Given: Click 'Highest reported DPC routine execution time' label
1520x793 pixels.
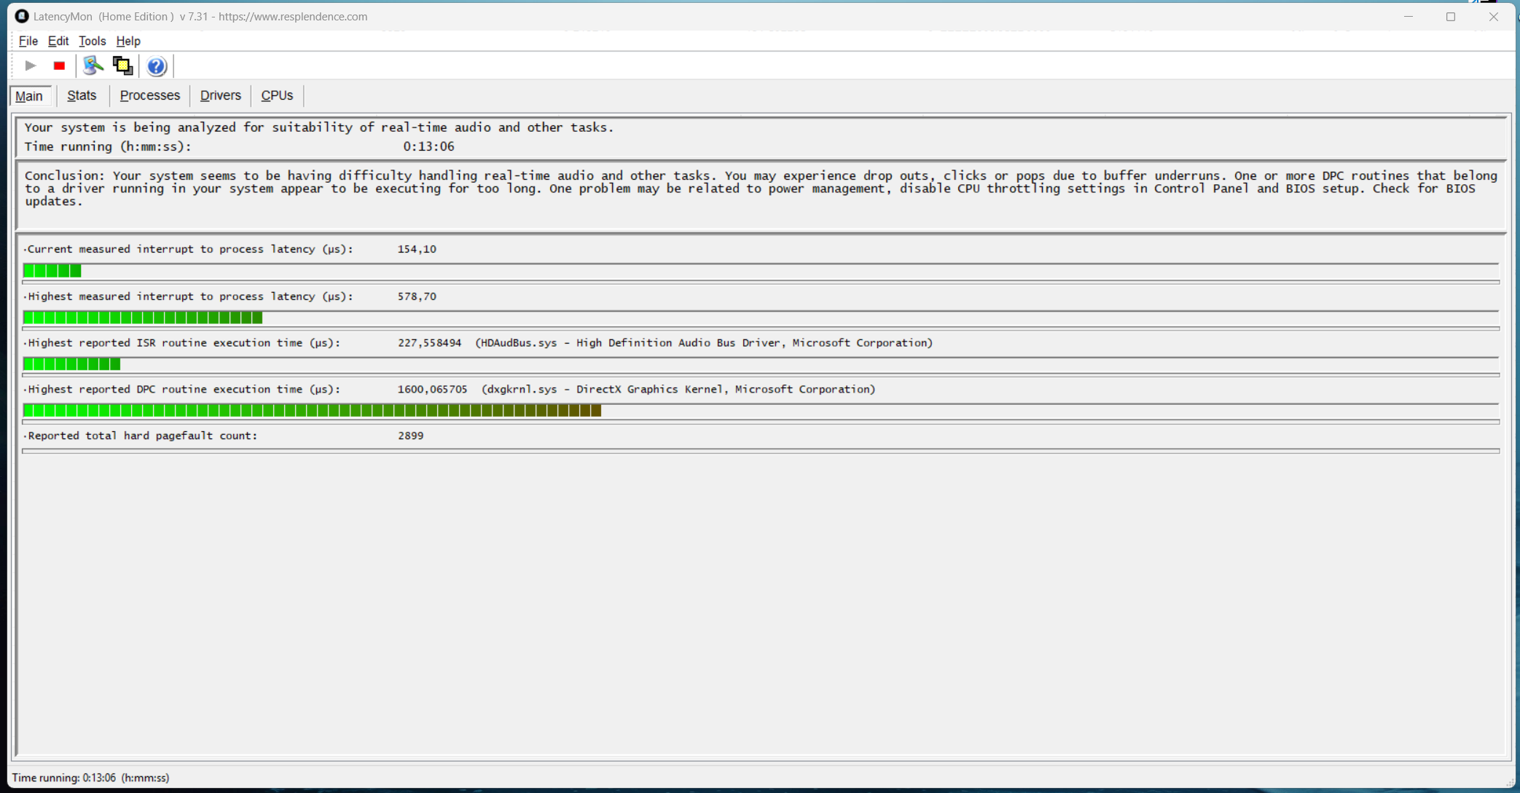Looking at the screenshot, I should (184, 390).
